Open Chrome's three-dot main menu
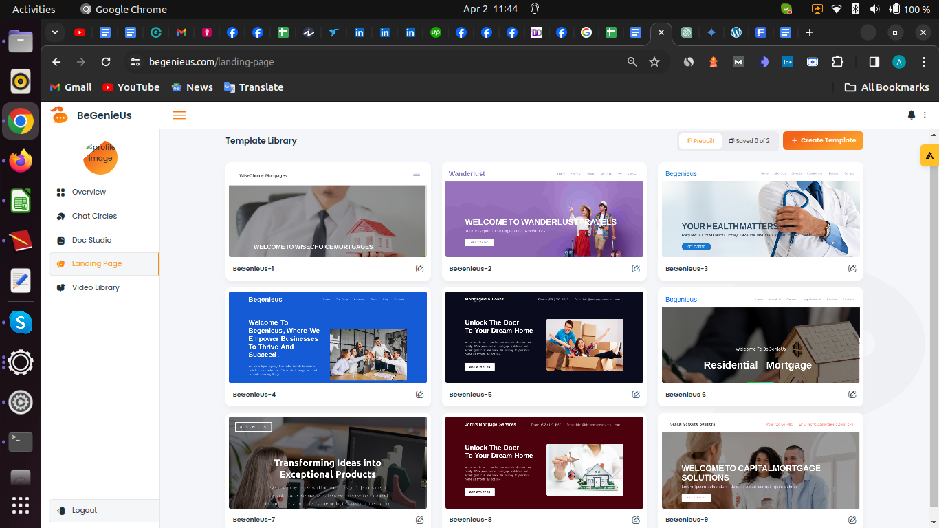 click(x=922, y=62)
